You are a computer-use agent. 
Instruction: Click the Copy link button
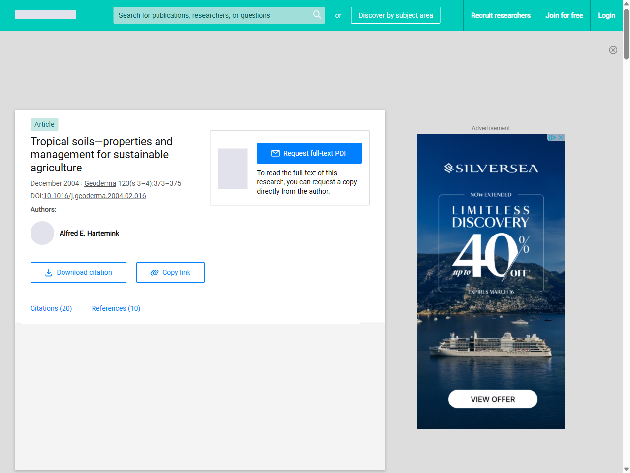[x=170, y=272]
